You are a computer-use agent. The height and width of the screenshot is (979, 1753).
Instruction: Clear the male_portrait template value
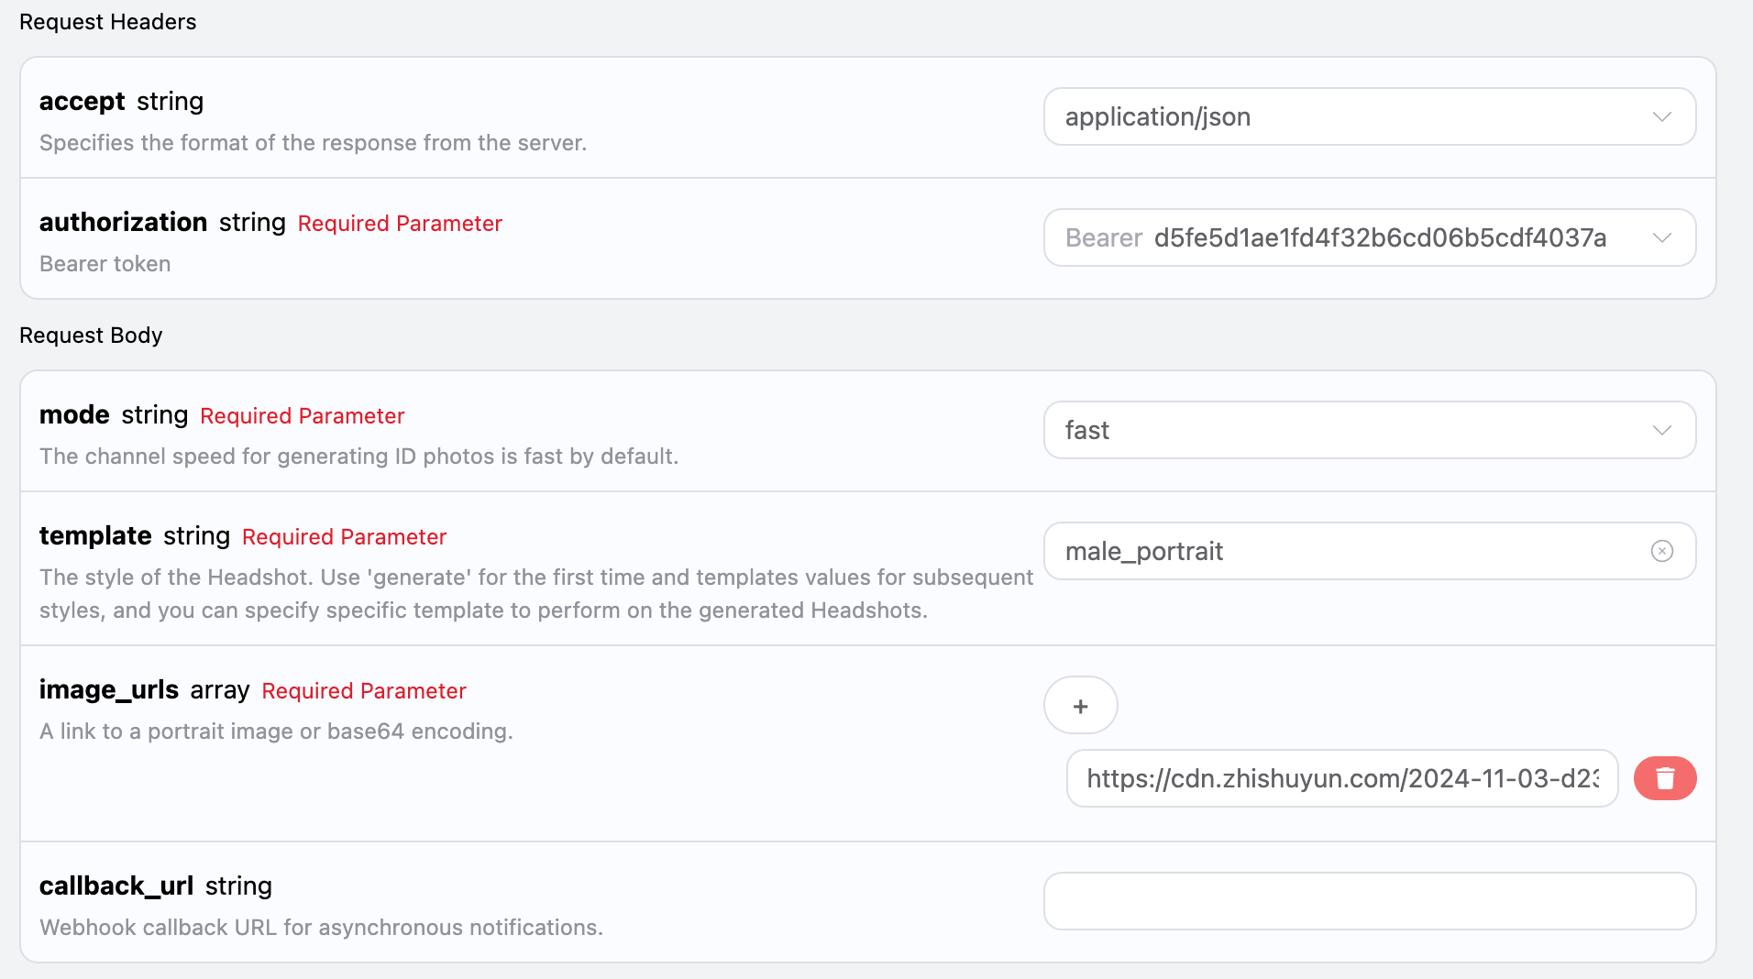click(x=1661, y=551)
